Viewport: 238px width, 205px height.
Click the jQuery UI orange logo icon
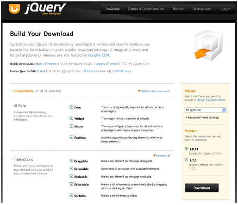tap(14, 9)
